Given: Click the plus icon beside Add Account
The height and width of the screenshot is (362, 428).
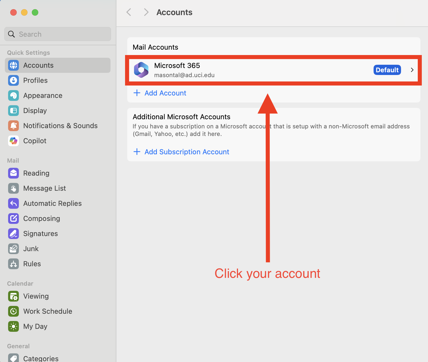Looking at the screenshot, I should [x=137, y=93].
